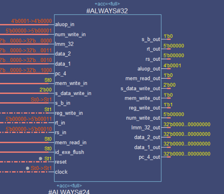
Task: Click the 5'b00000 value on num_write_out
Action: coord(174,114)
